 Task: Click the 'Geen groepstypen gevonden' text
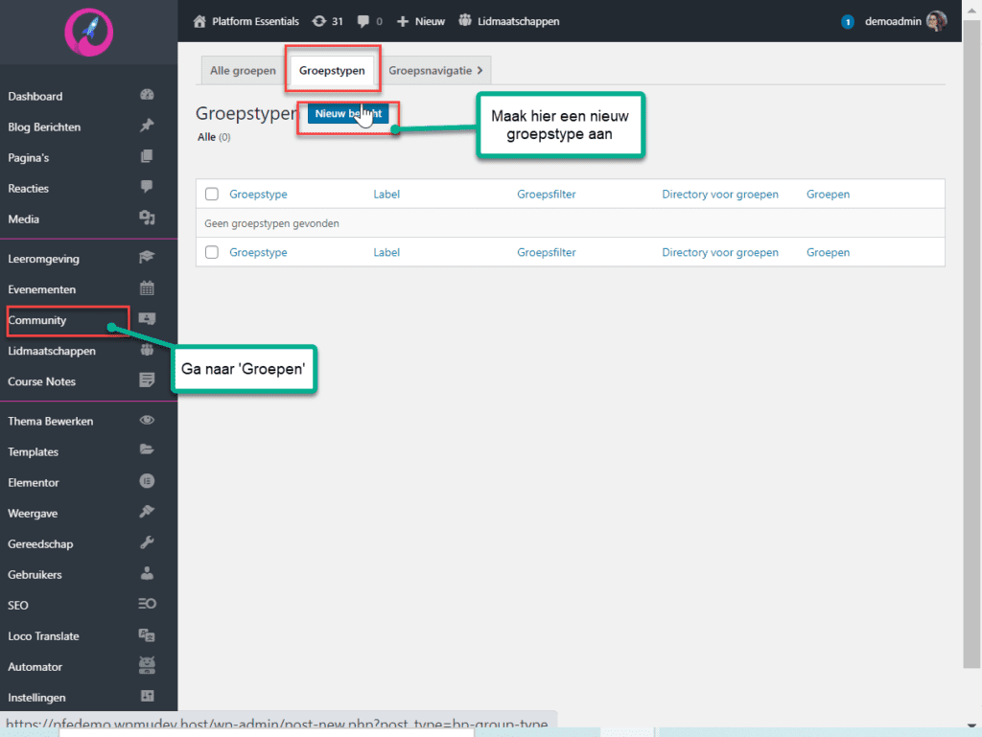[x=271, y=223]
